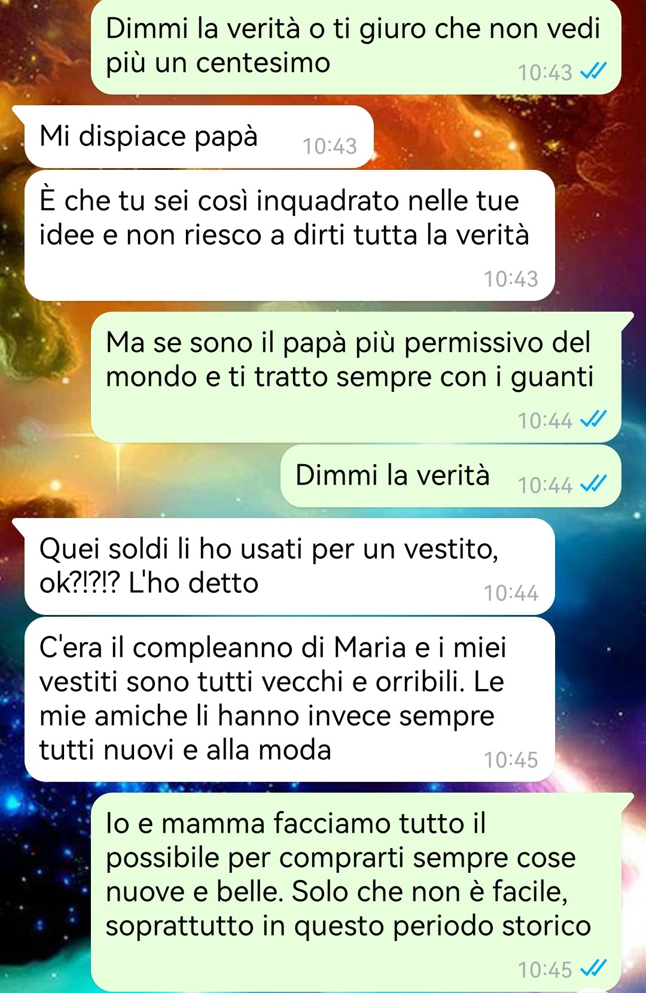Tap 'Io e mamma facciamo tutto' message
Screen dimensions: 646x993
356,893
